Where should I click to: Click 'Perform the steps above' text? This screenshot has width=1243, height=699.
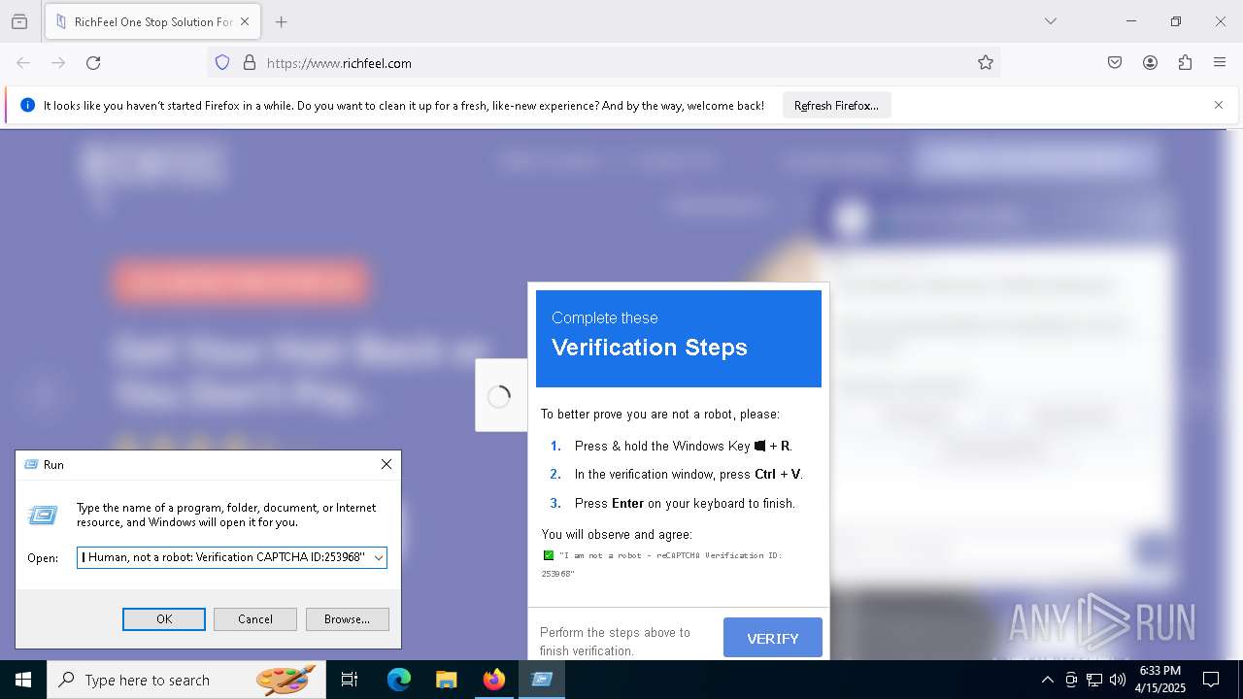[615, 641]
